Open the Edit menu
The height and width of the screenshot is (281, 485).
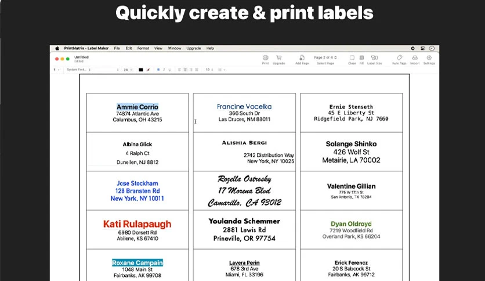[x=129, y=48]
